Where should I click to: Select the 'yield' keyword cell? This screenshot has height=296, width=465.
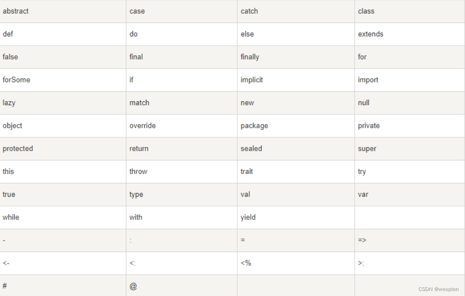[248, 217]
